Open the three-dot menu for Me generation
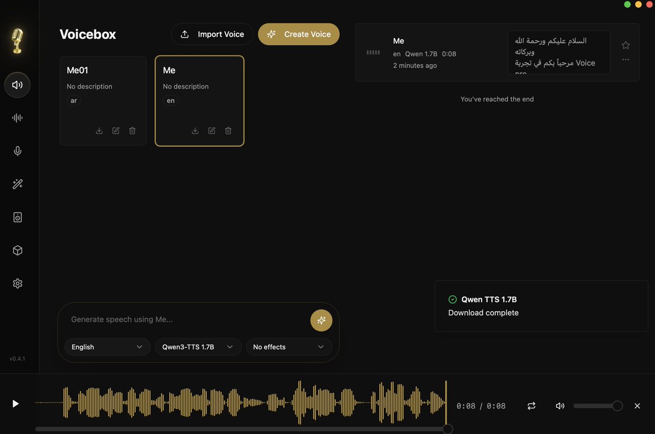 point(626,60)
